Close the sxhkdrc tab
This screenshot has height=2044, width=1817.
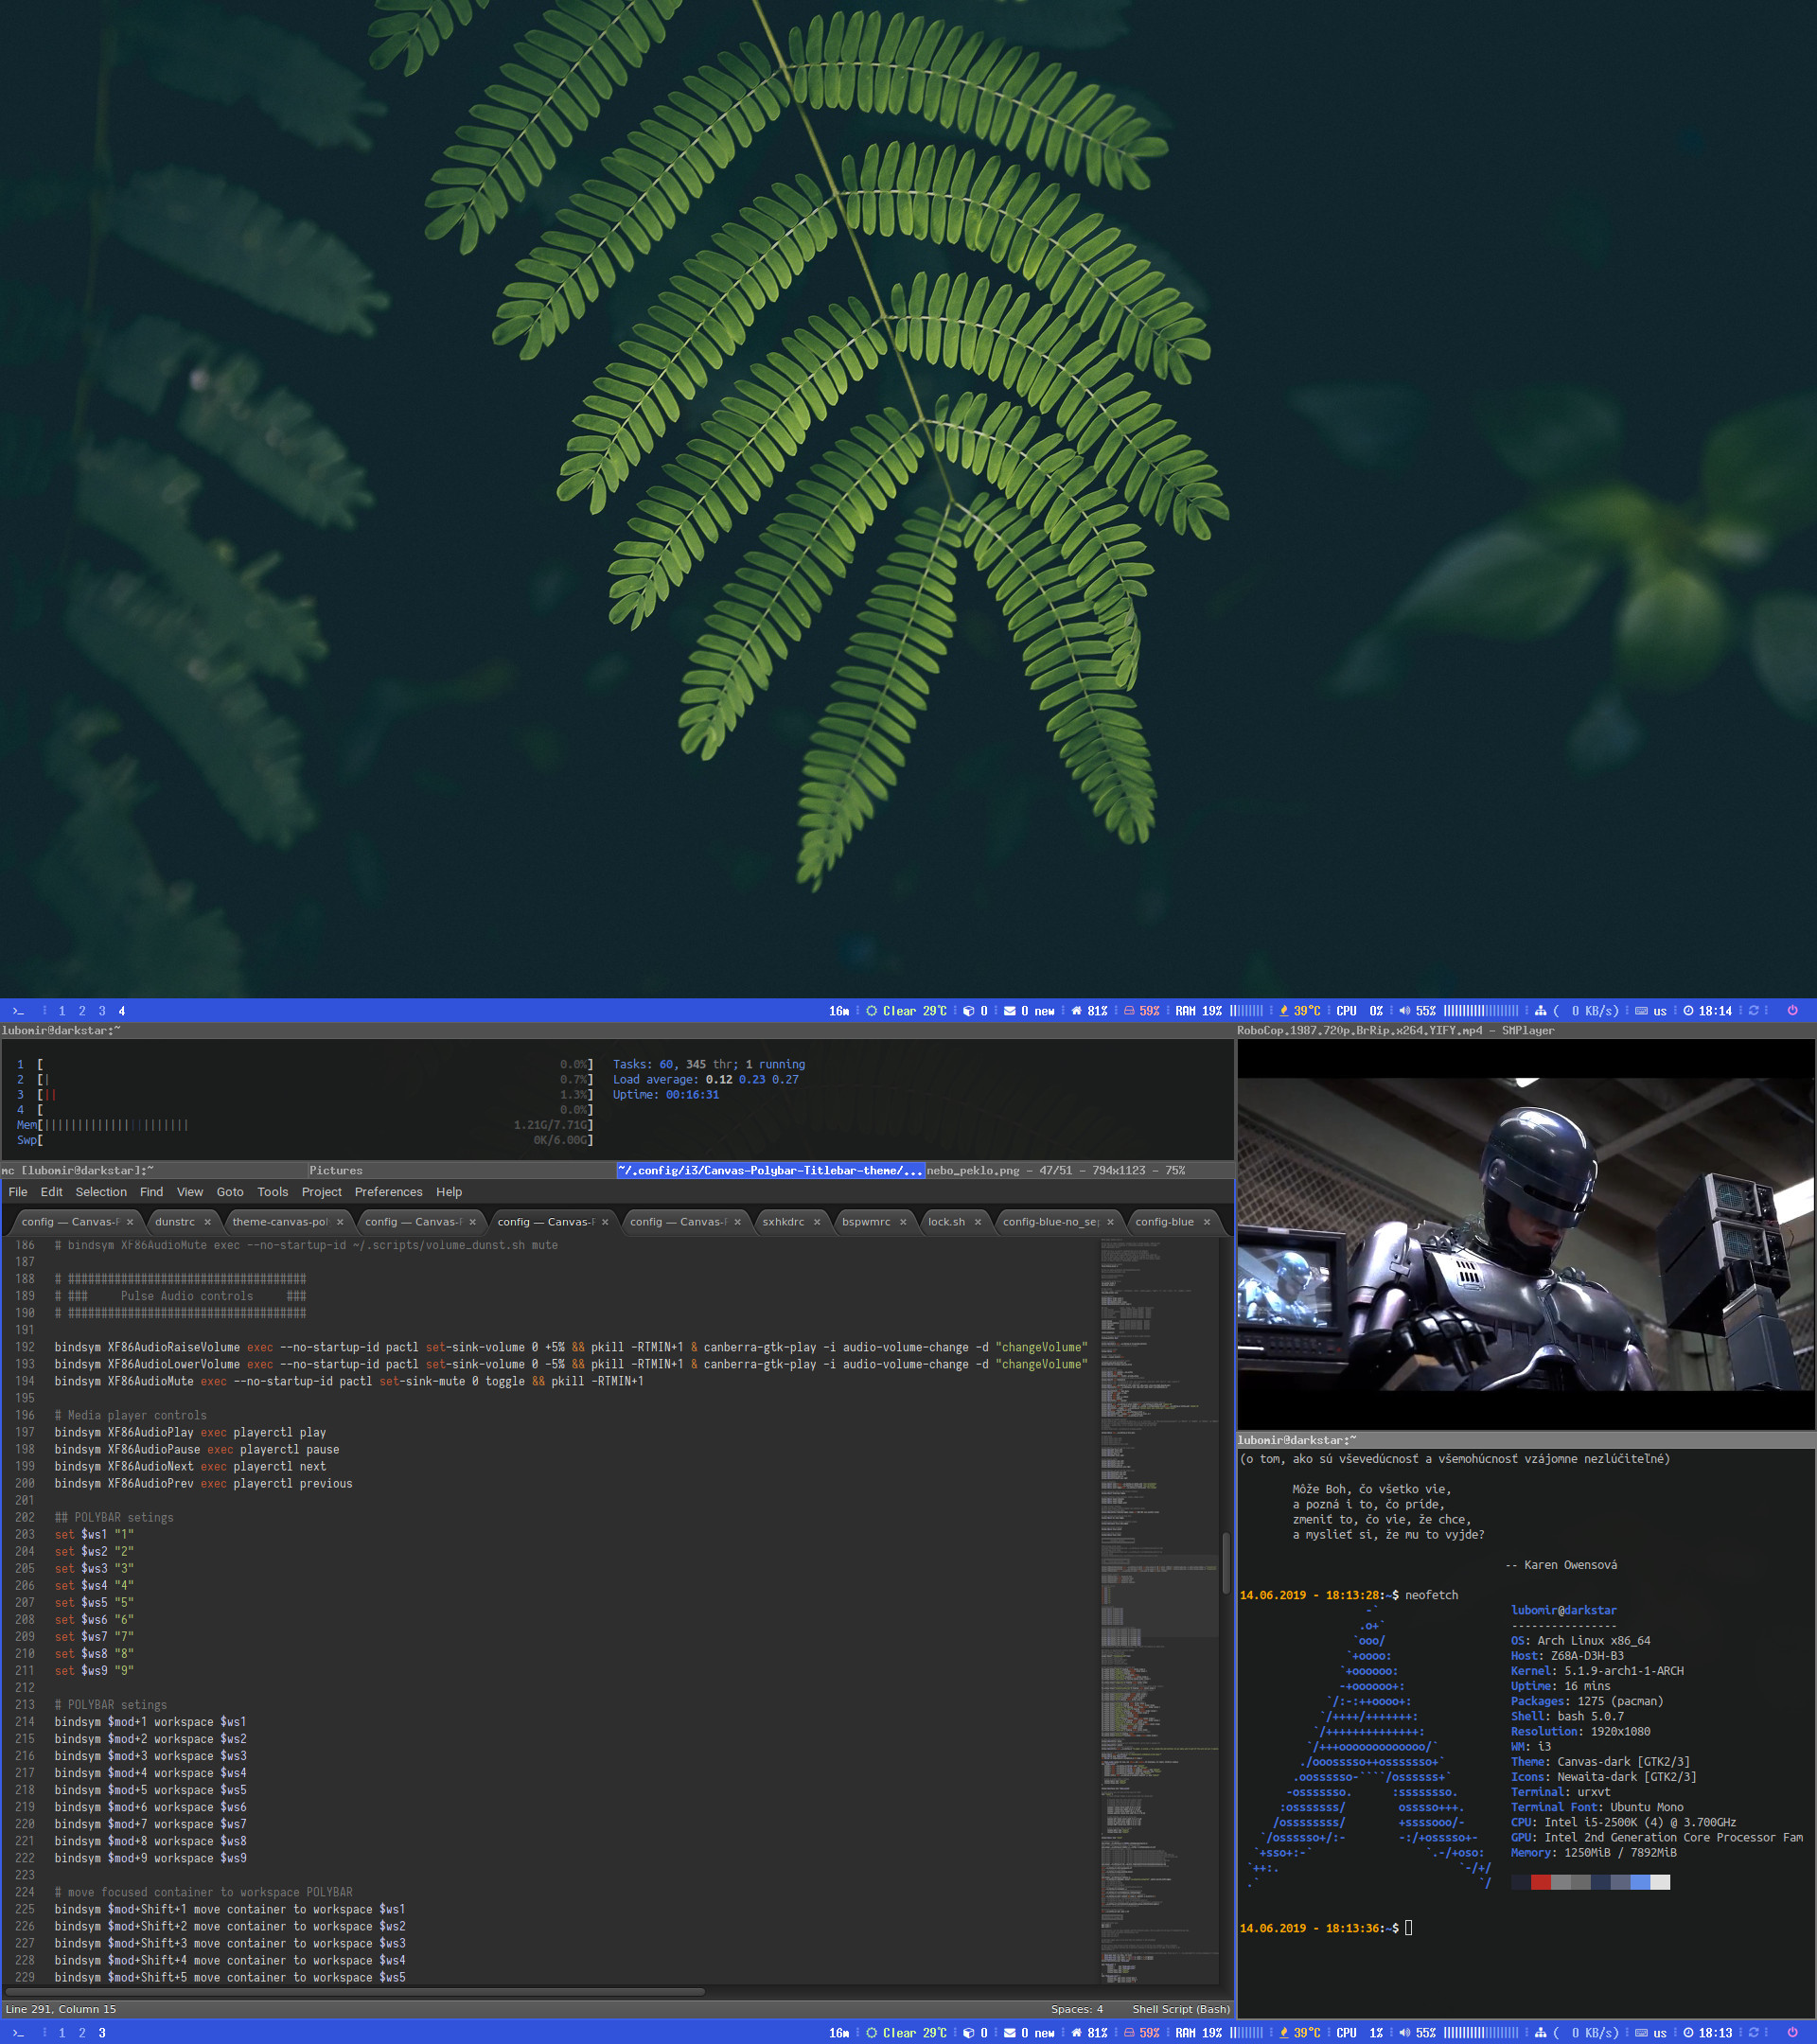[x=817, y=1222]
